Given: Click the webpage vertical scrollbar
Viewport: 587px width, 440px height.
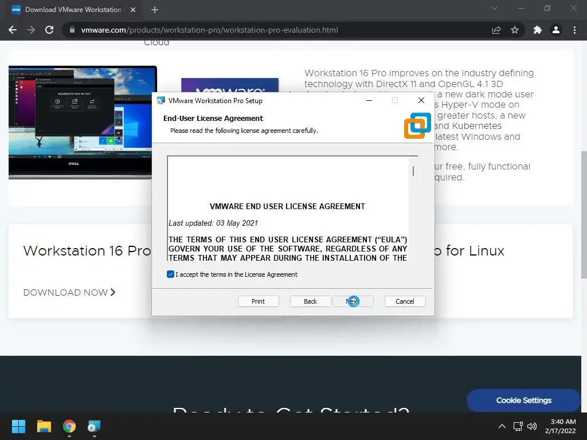Looking at the screenshot, I should coord(584,214).
